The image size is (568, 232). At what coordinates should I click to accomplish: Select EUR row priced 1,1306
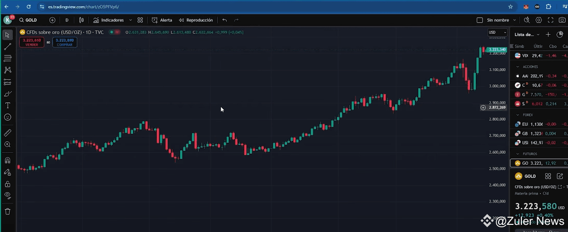[x=539, y=124]
